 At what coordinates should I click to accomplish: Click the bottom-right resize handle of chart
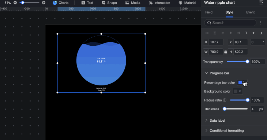pos(145,93)
